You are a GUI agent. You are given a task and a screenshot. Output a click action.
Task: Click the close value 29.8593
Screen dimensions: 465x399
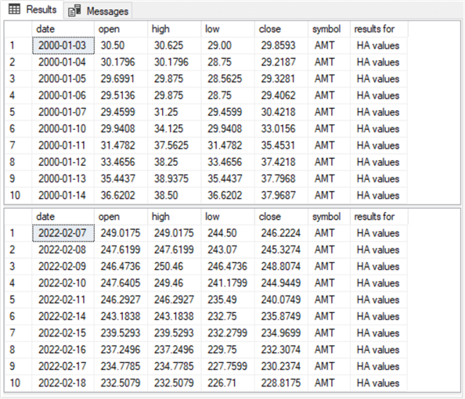[281, 45]
